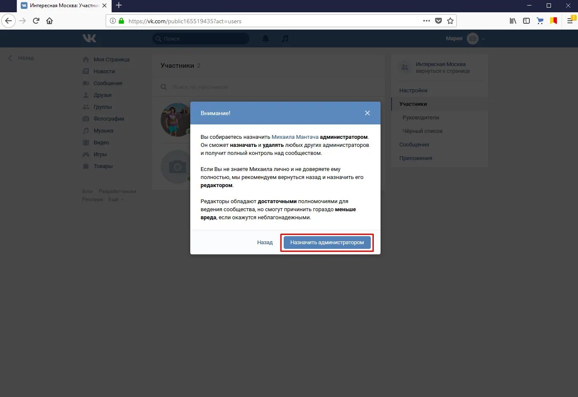Click the shopping cart extension icon
The width and height of the screenshot is (578, 397).
pos(540,21)
